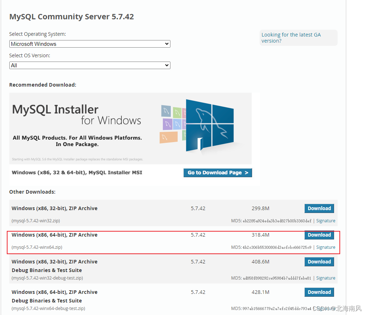This screenshot has height=315, width=367.
Task: Click the size value '318.4M'
Action: 261,235
